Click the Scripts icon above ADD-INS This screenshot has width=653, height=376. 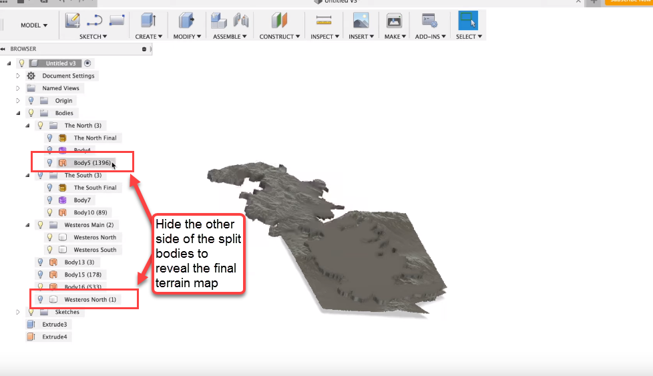pos(429,21)
